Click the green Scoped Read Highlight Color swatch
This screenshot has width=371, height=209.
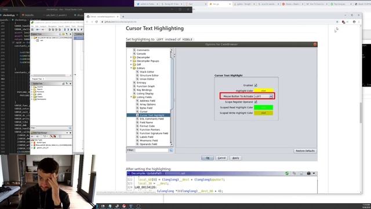[x=263, y=107]
